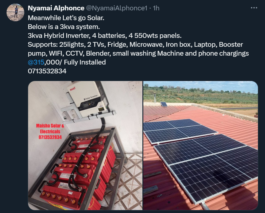This screenshot has width=265, height=213.
Task: Click the Maisha Solar & Electricals watermark
Action: coord(50,131)
